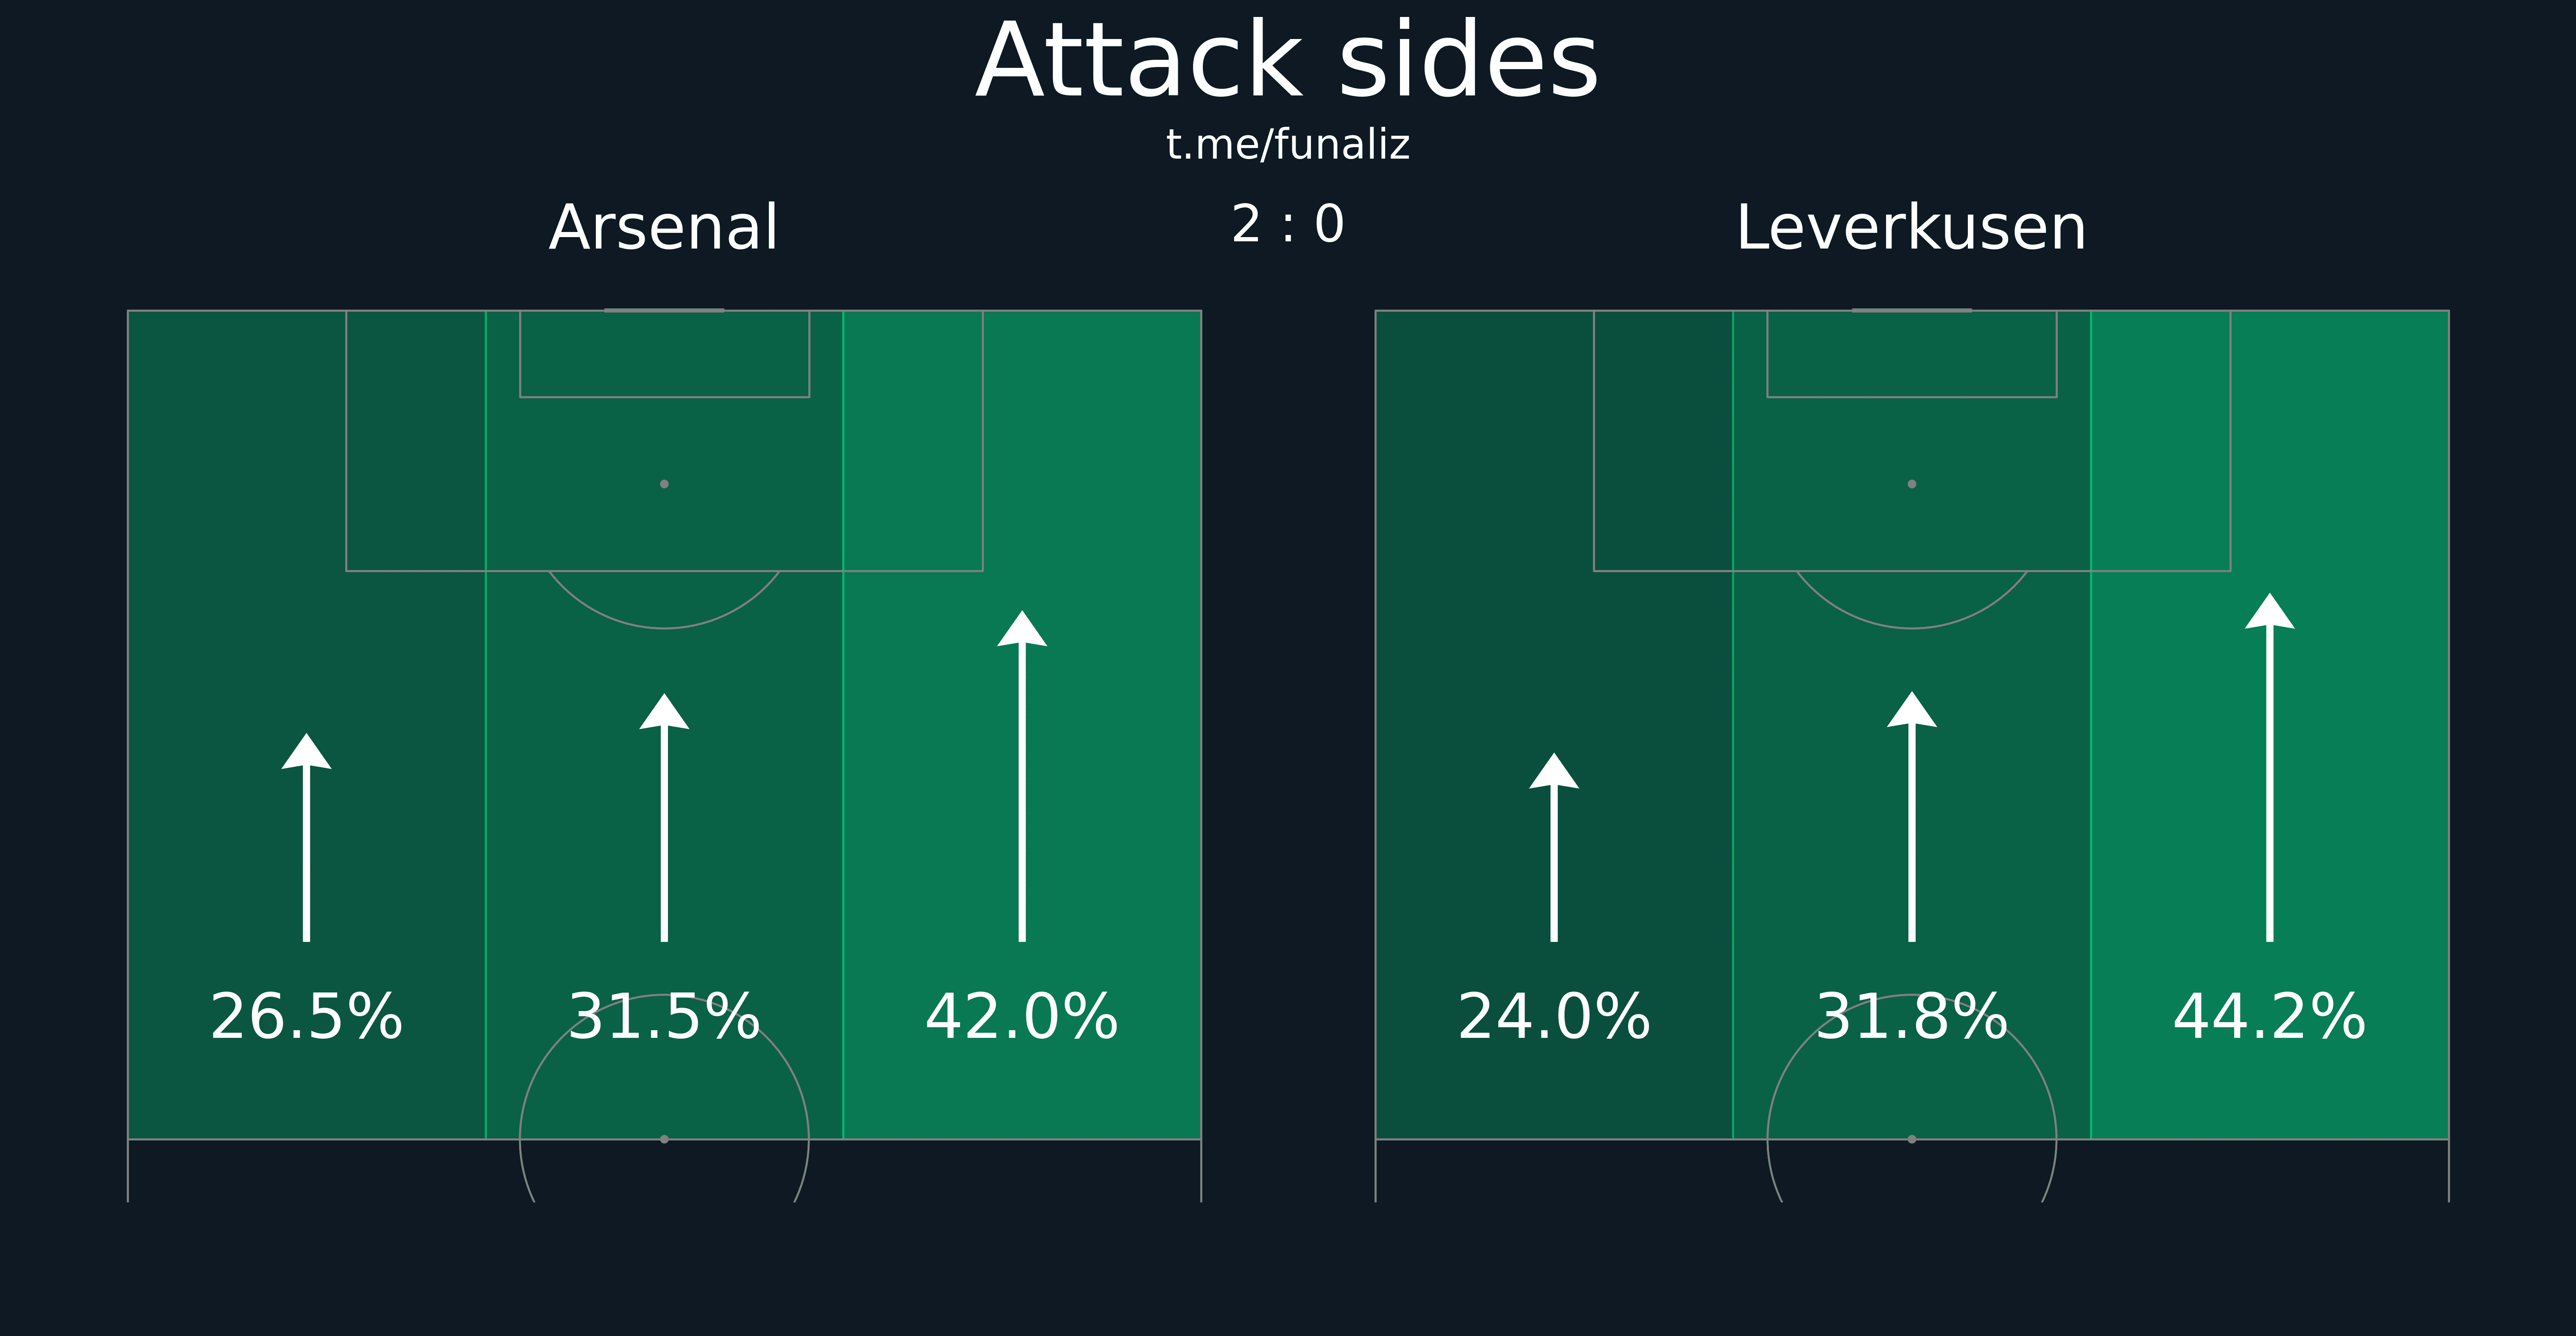Click the Leverkusen penalty spot dot
This screenshot has height=1336, width=2576.
coord(1912,484)
